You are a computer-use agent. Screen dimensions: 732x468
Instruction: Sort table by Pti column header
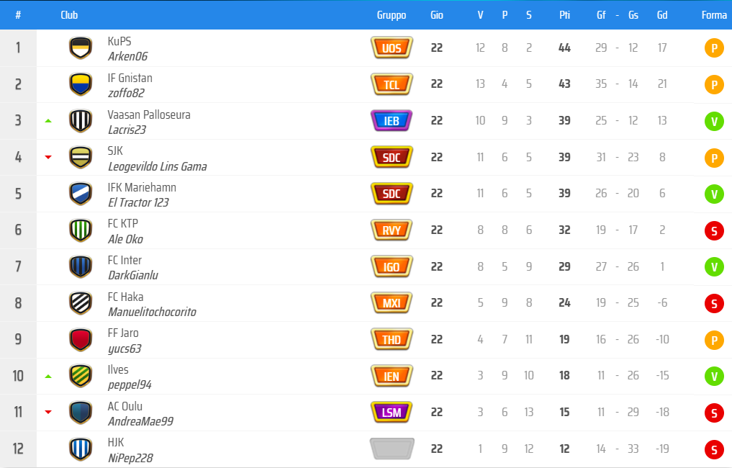(564, 15)
